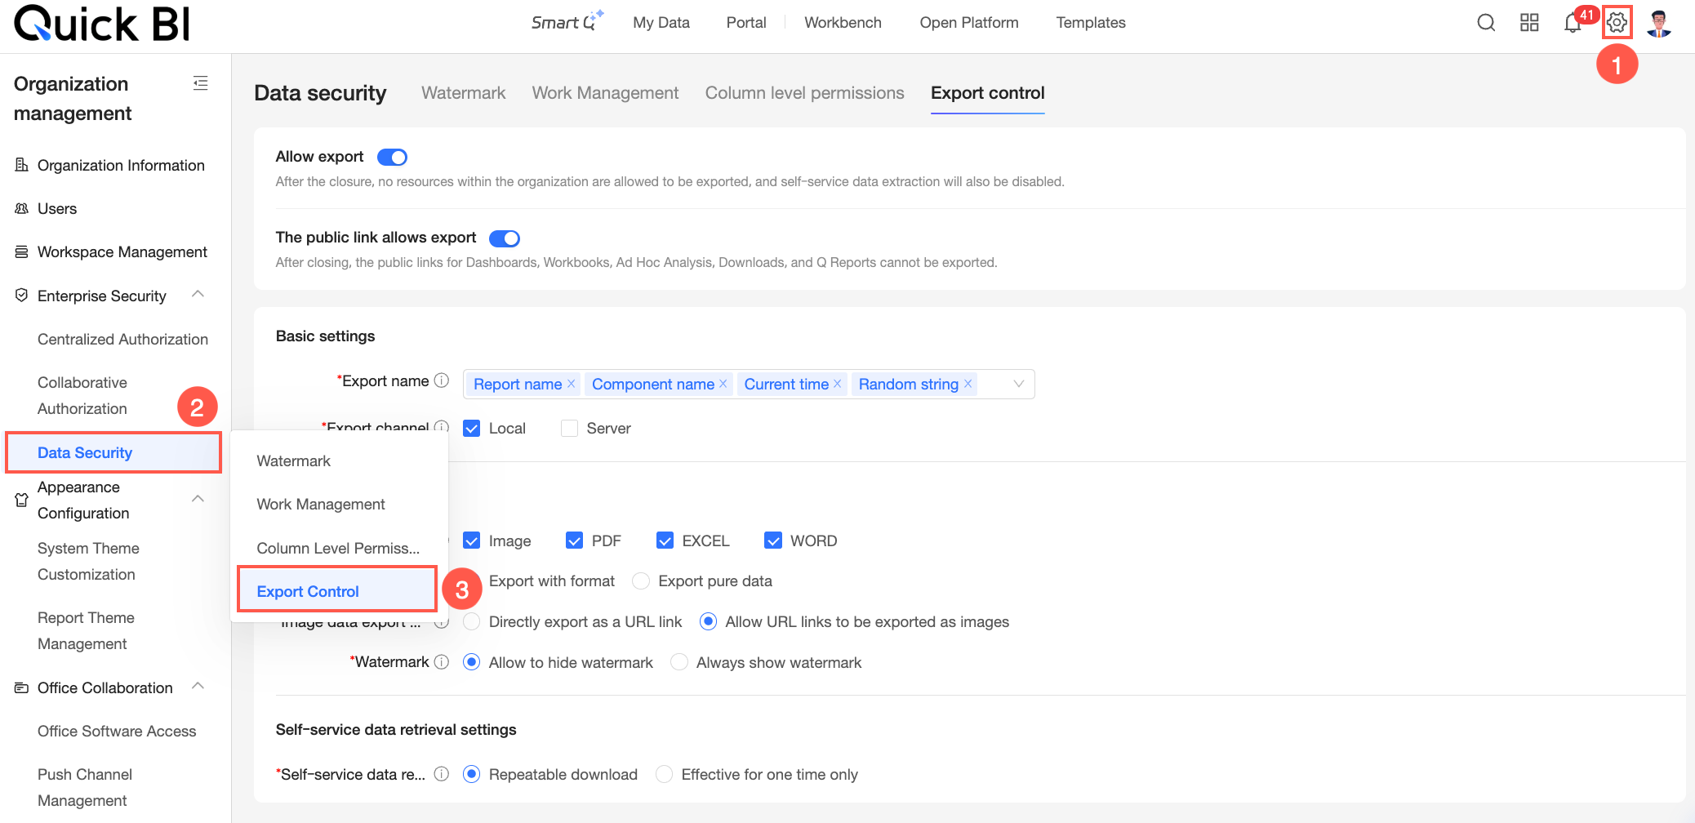Click the Workspace Management sidebar icon
This screenshot has height=823, width=1695.
[x=22, y=251]
